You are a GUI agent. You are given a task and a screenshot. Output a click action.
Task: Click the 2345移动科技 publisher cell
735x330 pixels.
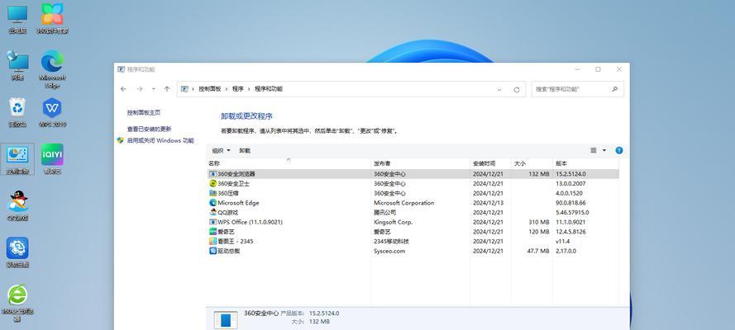pyautogui.click(x=391, y=241)
